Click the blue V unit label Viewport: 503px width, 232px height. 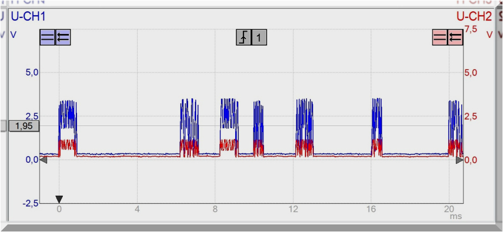click(13, 35)
